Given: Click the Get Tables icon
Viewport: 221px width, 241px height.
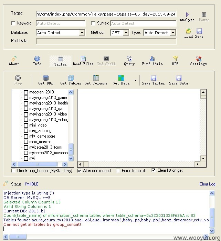Looking at the screenshot, I should [x=71, y=78].
